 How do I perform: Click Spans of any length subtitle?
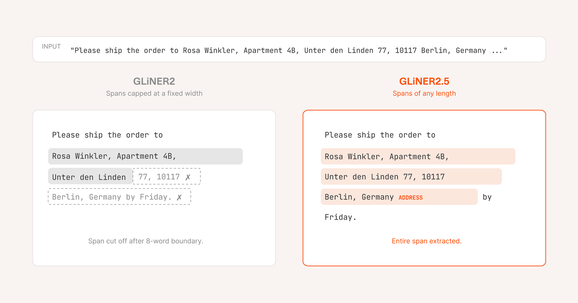pos(424,93)
